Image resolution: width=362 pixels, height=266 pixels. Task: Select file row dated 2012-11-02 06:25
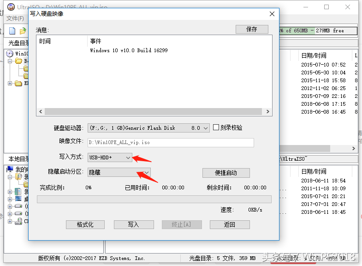[323, 88]
